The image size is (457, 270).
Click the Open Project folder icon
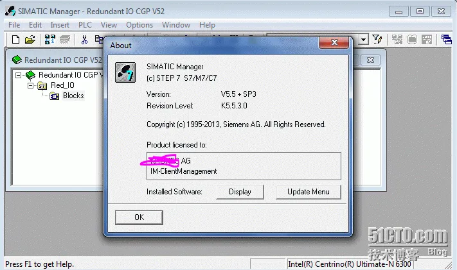pos(30,39)
